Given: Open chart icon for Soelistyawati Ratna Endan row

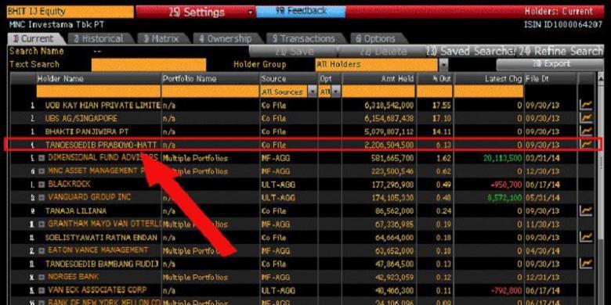Looking at the screenshot, I should (586, 237).
